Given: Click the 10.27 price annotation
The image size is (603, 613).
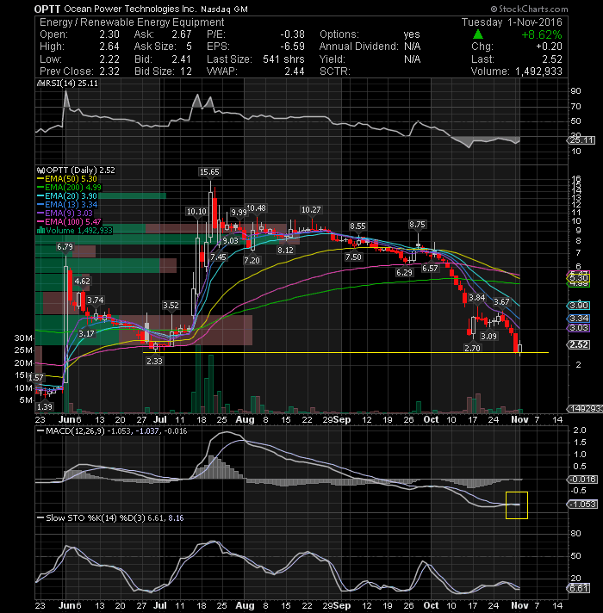Looking at the screenshot, I should click(x=310, y=210).
